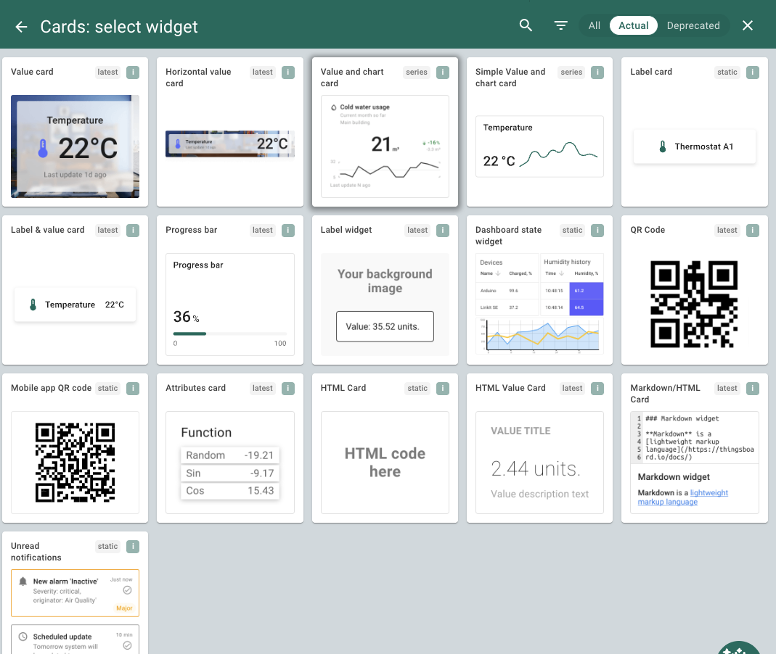Click the 'Attributes card' title
This screenshot has width=776, height=654.
(x=195, y=388)
